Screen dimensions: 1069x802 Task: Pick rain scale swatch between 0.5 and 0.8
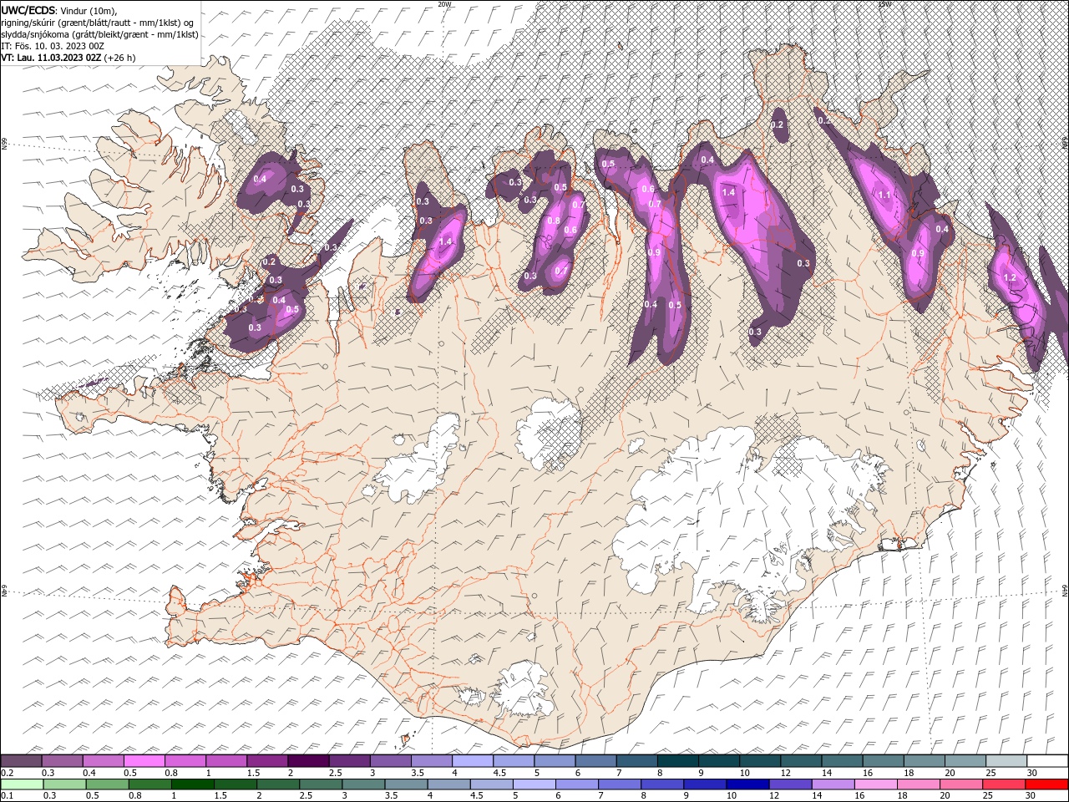point(107,784)
